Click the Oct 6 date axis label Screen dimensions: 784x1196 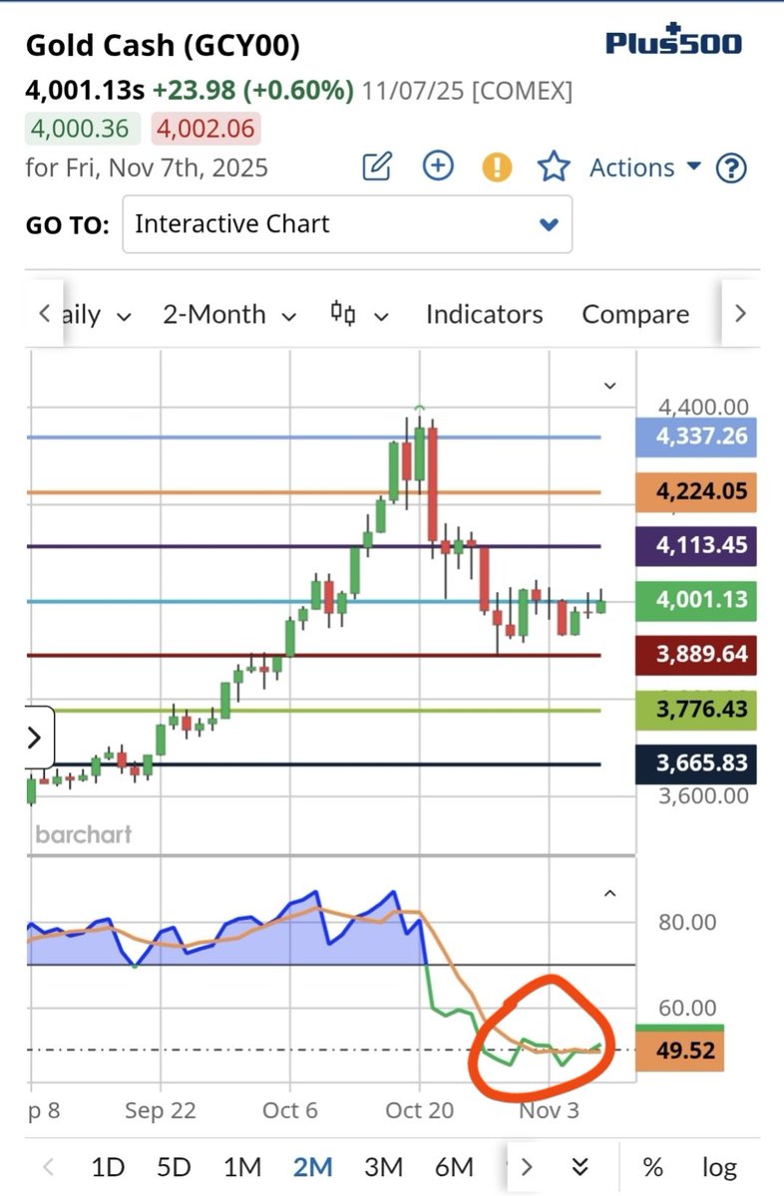coord(289,1111)
